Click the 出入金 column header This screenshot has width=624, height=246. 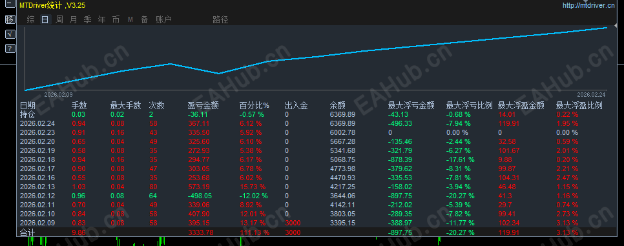coord(296,105)
